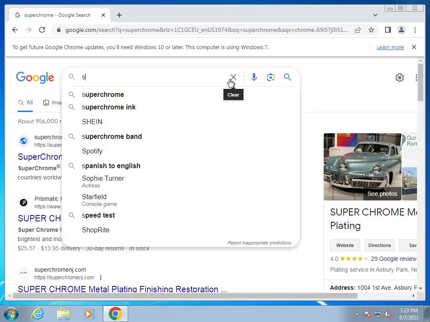Choose the superchrome band suggestion
Screen dimensions: 430x322
(181, 136)
